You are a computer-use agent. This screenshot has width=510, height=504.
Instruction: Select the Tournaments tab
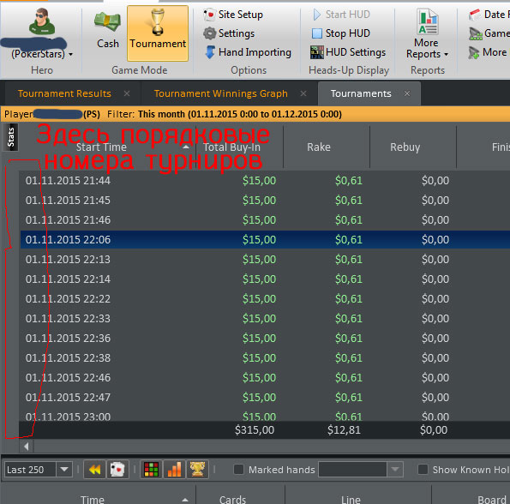(x=361, y=93)
